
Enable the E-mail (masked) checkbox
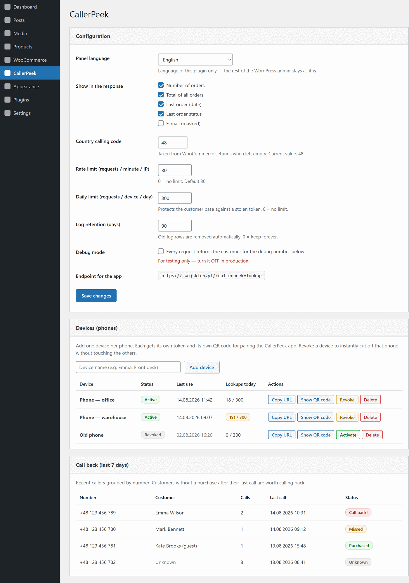click(x=161, y=123)
